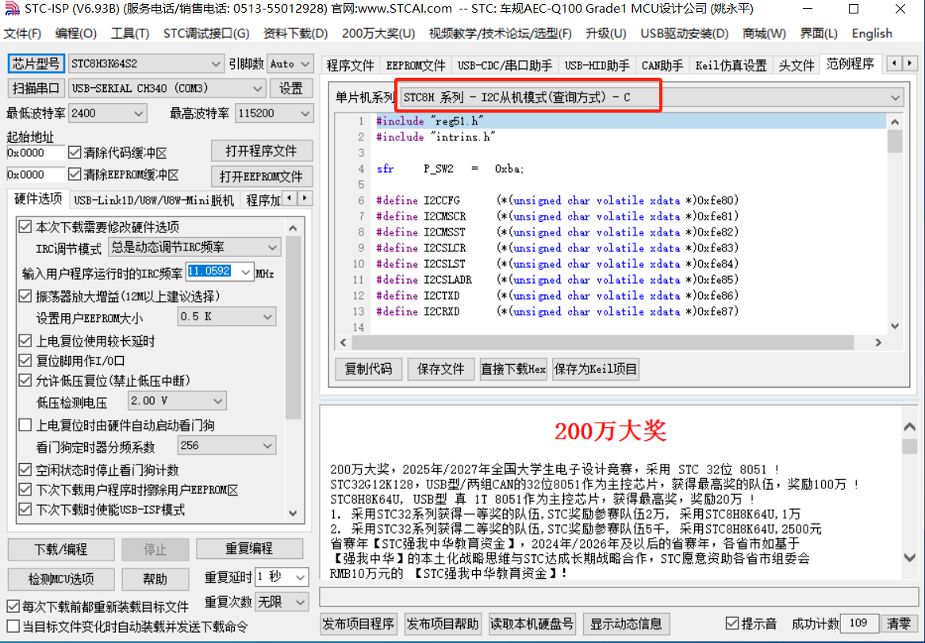Image resolution: width=925 pixels, height=643 pixels.
Task: Toggle 振荡器放大增益 checkbox
Action: coord(25,297)
